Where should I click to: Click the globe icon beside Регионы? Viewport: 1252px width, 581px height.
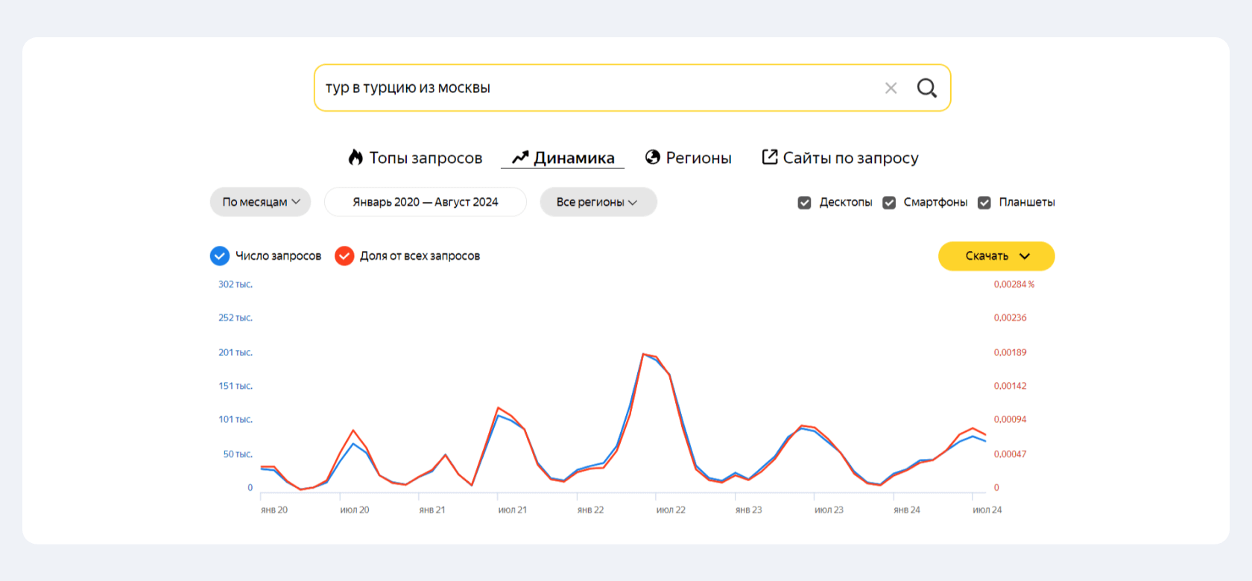[x=653, y=157]
